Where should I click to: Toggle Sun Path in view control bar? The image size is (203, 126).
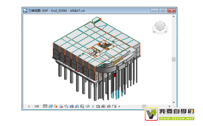pyautogui.click(x=56, y=106)
